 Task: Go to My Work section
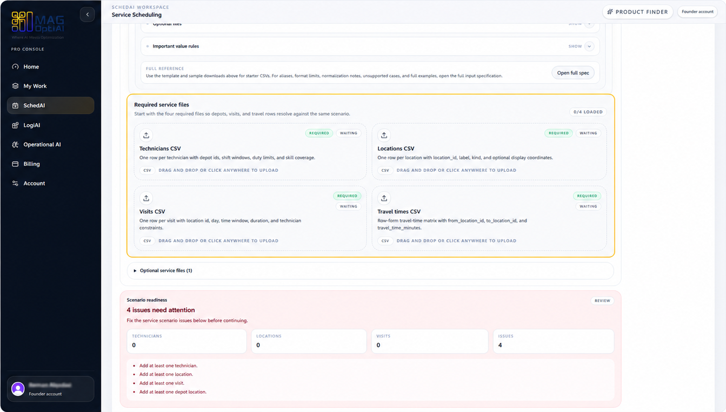[50, 86]
